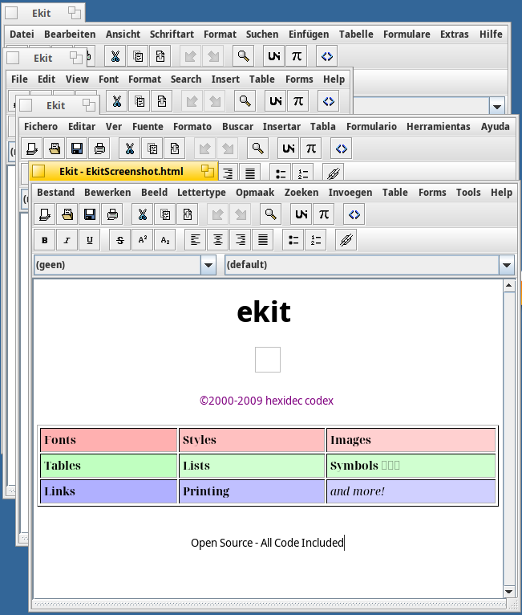522x615 pixels.
Task: Toggle Subscript formatting button
Action: coord(165,240)
